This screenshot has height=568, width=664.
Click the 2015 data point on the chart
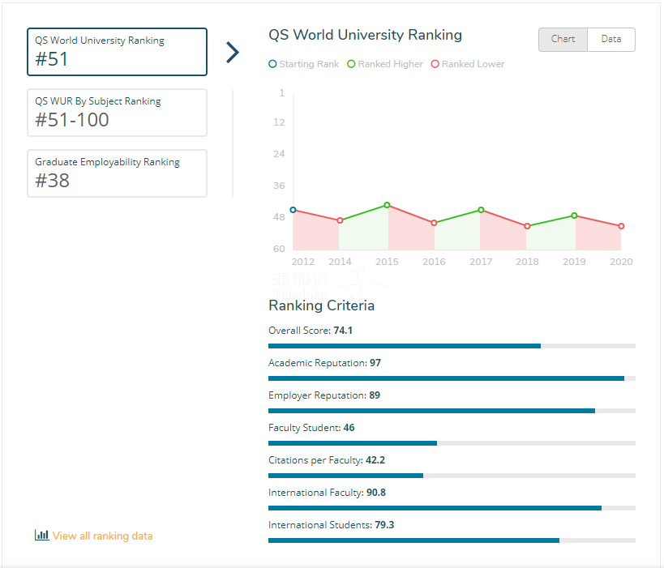[x=387, y=205]
